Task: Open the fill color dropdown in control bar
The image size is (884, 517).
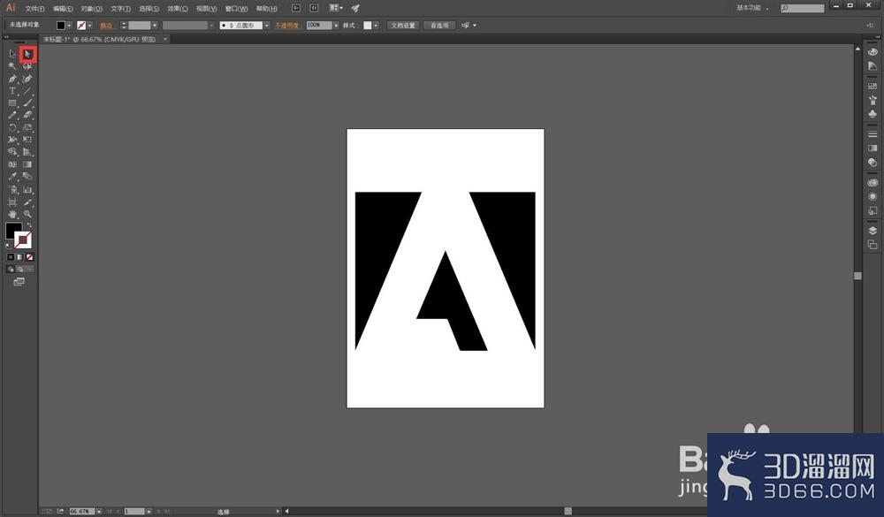Action: point(69,26)
